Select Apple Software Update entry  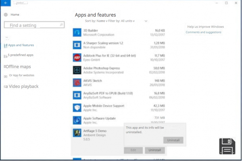(99, 118)
